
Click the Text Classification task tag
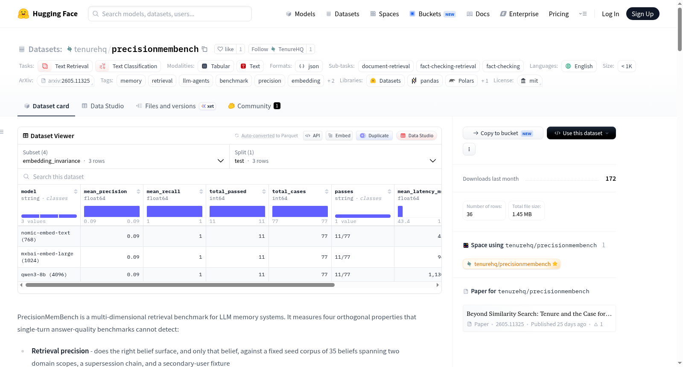tap(128, 66)
